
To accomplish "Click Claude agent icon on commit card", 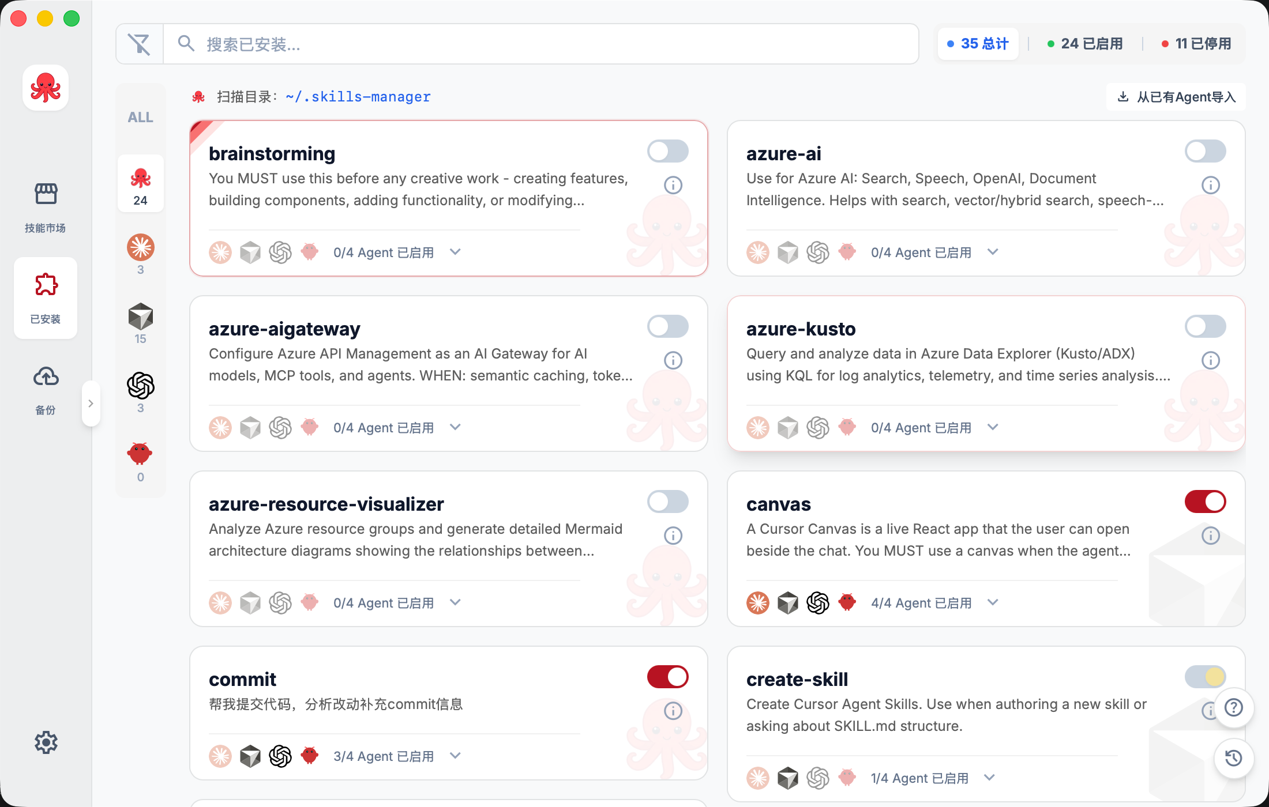I will pyautogui.click(x=220, y=756).
